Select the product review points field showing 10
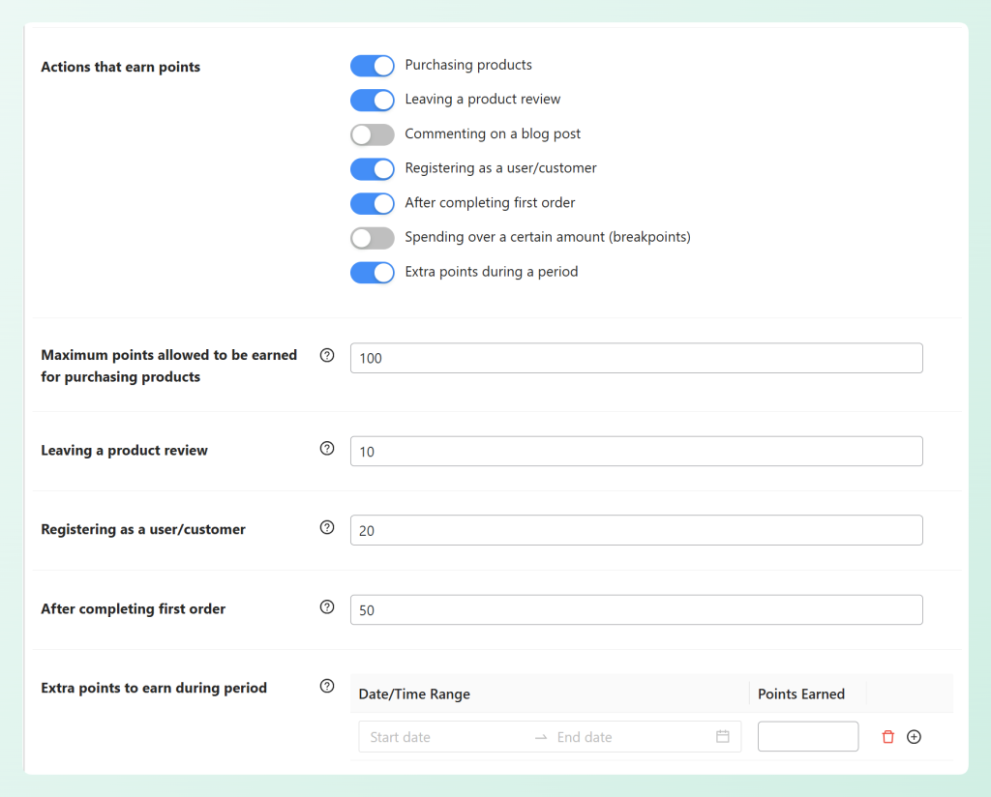This screenshot has height=797, width=991. pyautogui.click(x=636, y=451)
